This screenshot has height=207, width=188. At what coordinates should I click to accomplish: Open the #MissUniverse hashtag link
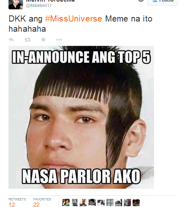click(x=74, y=19)
